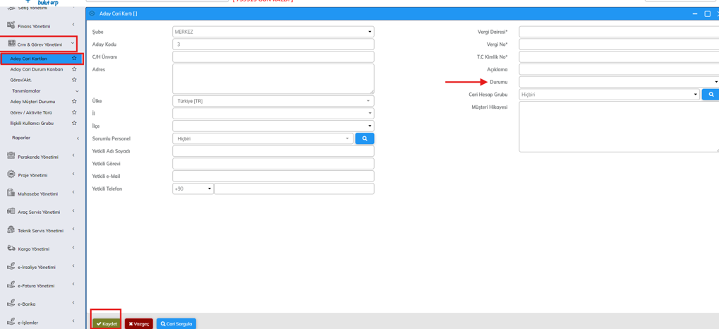Star the Aday Cari Durum Kanban item
719x329 pixels.
(74, 69)
